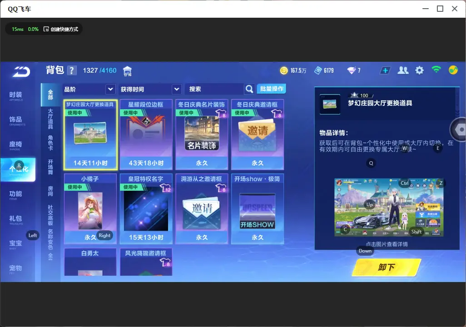Viewport: 466px width, 327px height.
Task: Maximize the QQ飞车 window
Action: pyautogui.click(x=440, y=9)
